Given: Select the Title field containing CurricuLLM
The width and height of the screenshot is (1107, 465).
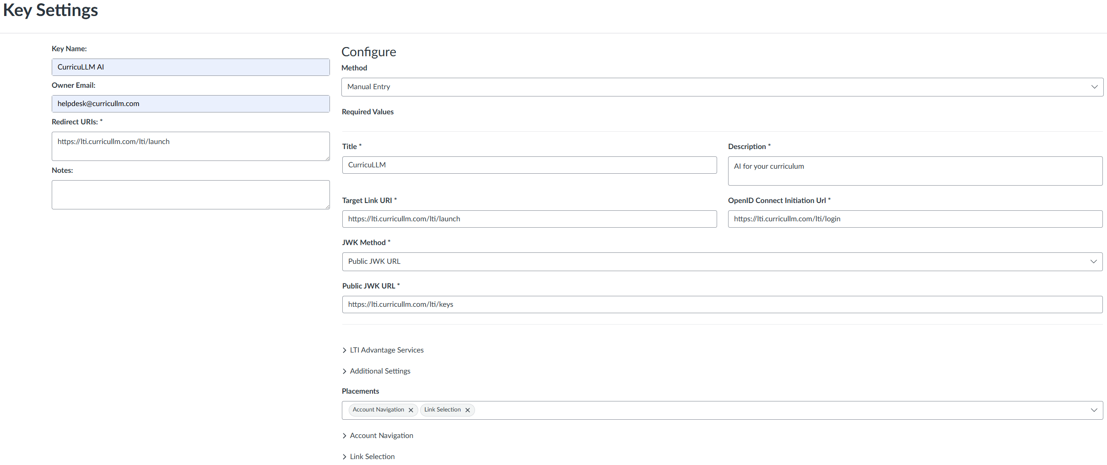Looking at the screenshot, I should [529, 165].
